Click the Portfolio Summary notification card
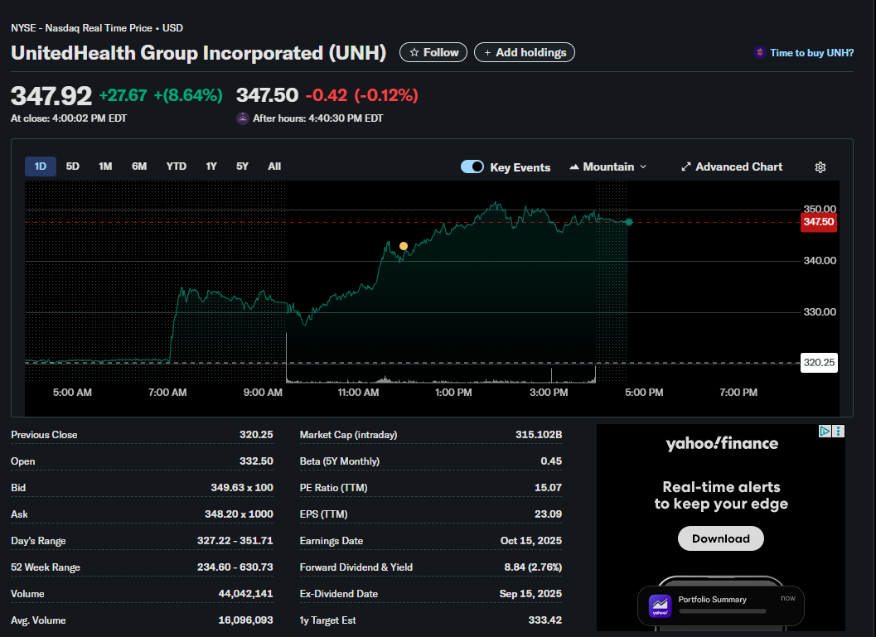Image resolution: width=876 pixels, height=637 pixels. (x=721, y=606)
